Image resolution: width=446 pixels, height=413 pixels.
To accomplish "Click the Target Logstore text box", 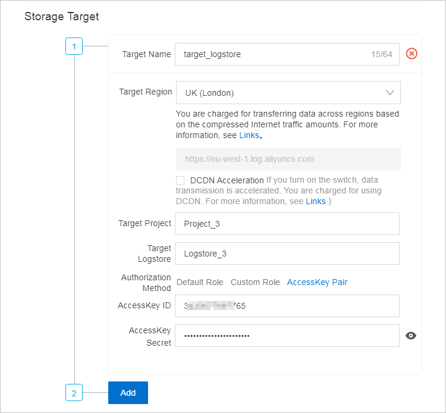I will point(287,254).
